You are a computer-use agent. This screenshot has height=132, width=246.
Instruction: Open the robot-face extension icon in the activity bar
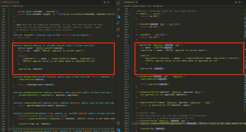coord(118,36)
